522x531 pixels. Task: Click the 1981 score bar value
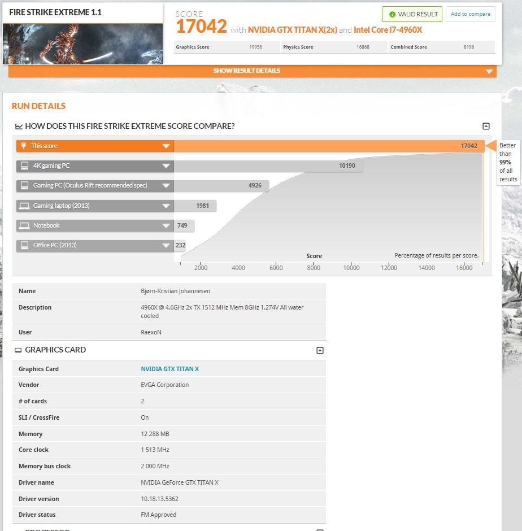click(202, 206)
